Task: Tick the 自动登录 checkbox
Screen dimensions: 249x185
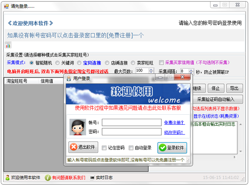Action: pyautogui.click(x=131, y=148)
